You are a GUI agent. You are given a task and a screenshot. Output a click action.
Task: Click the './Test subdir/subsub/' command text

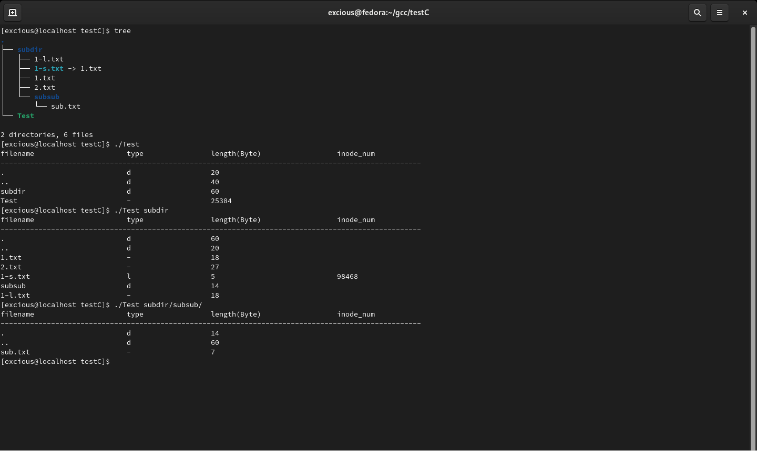point(158,305)
